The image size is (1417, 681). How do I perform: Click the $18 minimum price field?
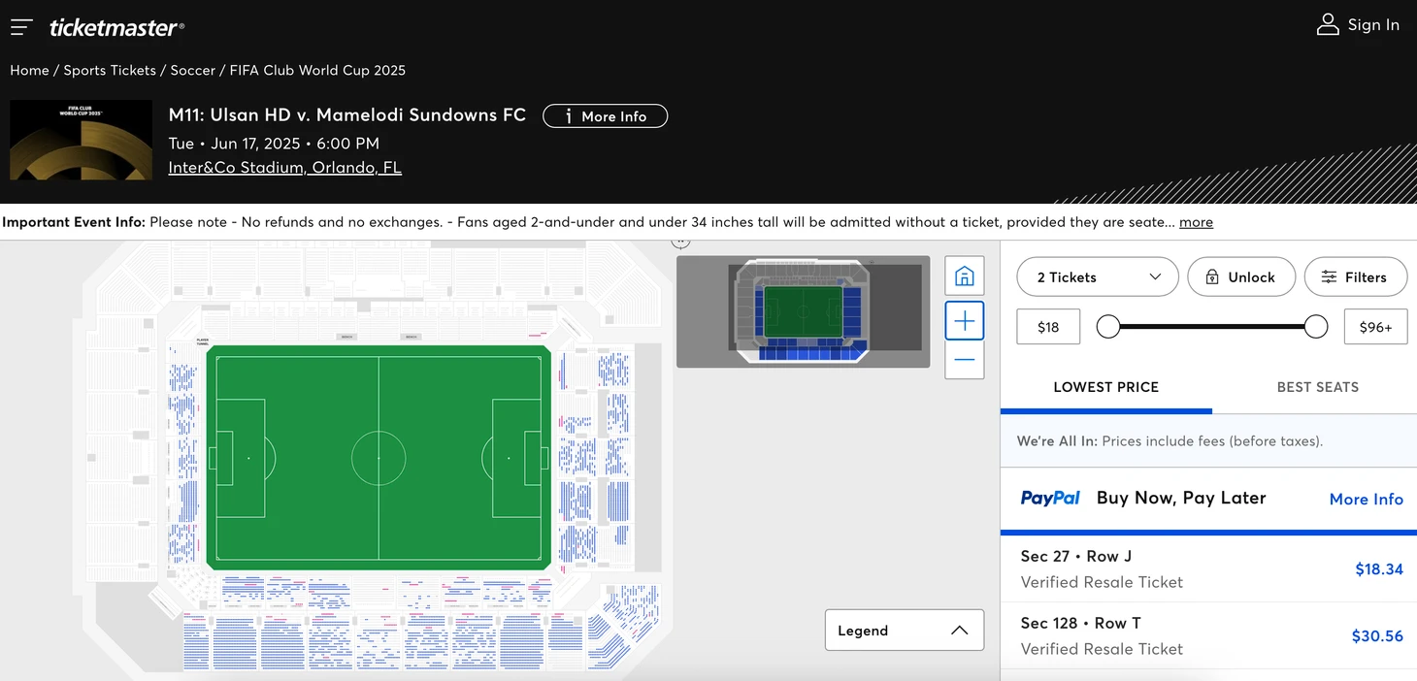coord(1048,327)
